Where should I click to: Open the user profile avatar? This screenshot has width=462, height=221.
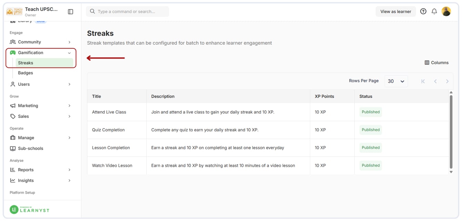(x=446, y=11)
